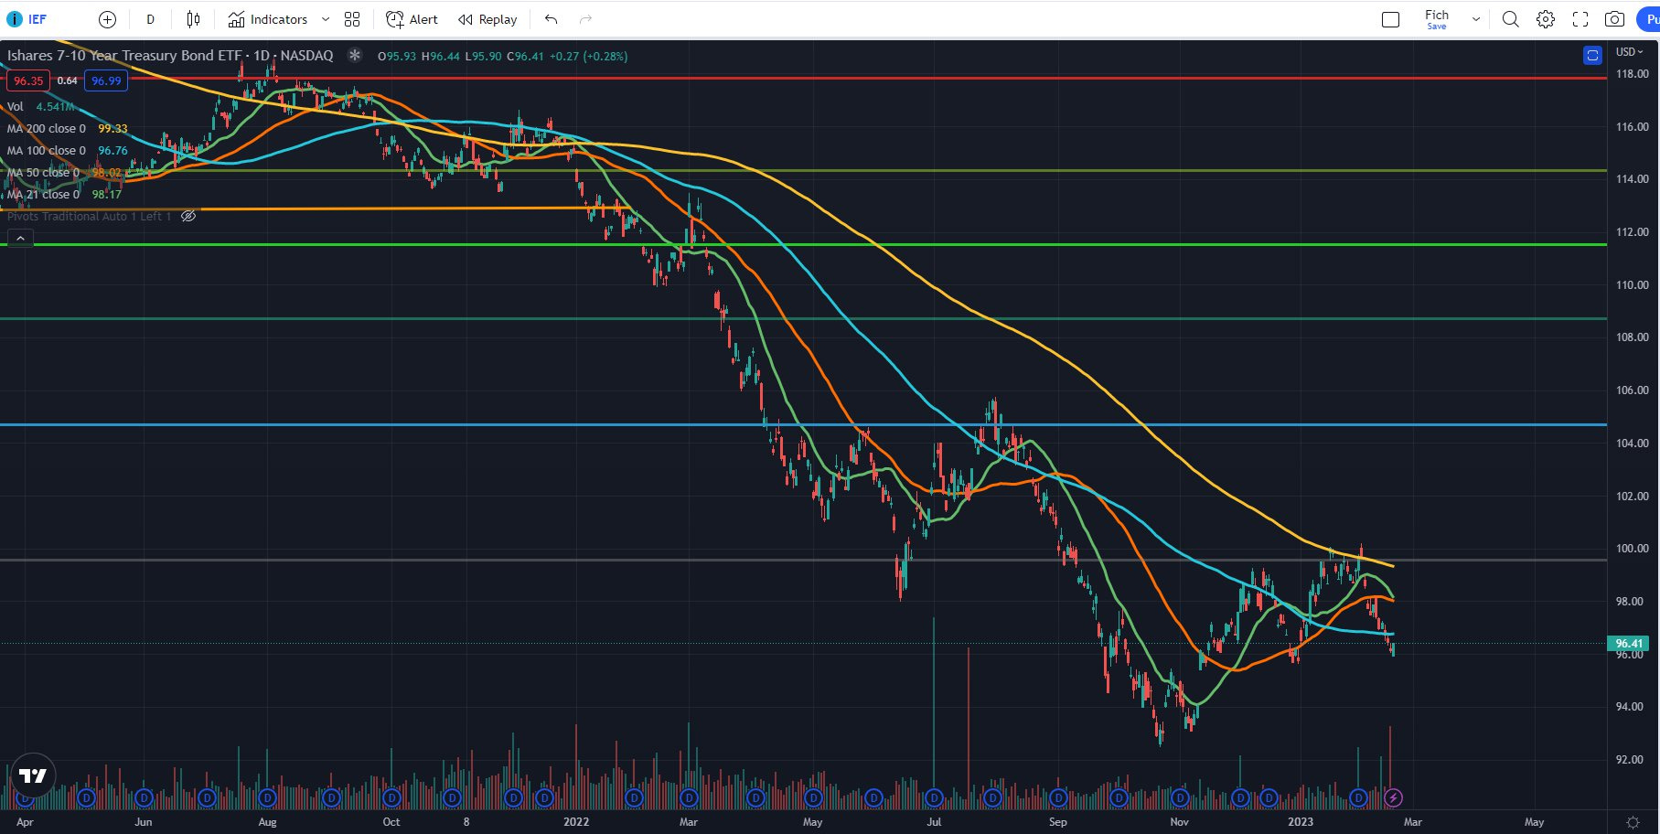Select the MA 200 close 0 legend
This screenshot has height=834, width=1660.
(x=47, y=129)
